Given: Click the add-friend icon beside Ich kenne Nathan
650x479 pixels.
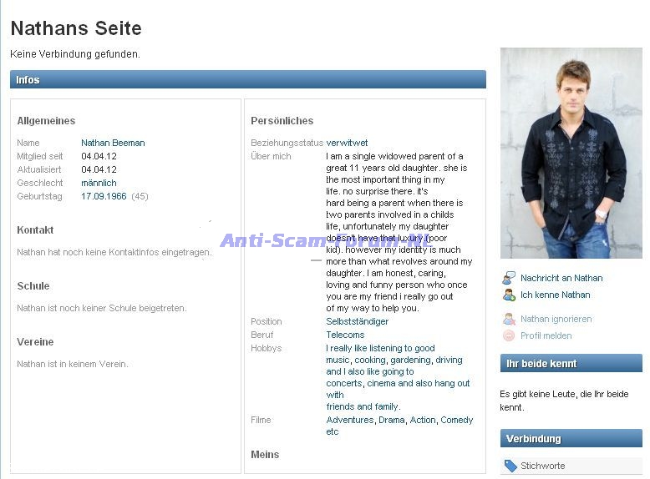Looking at the screenshot, I should [509, 295].
